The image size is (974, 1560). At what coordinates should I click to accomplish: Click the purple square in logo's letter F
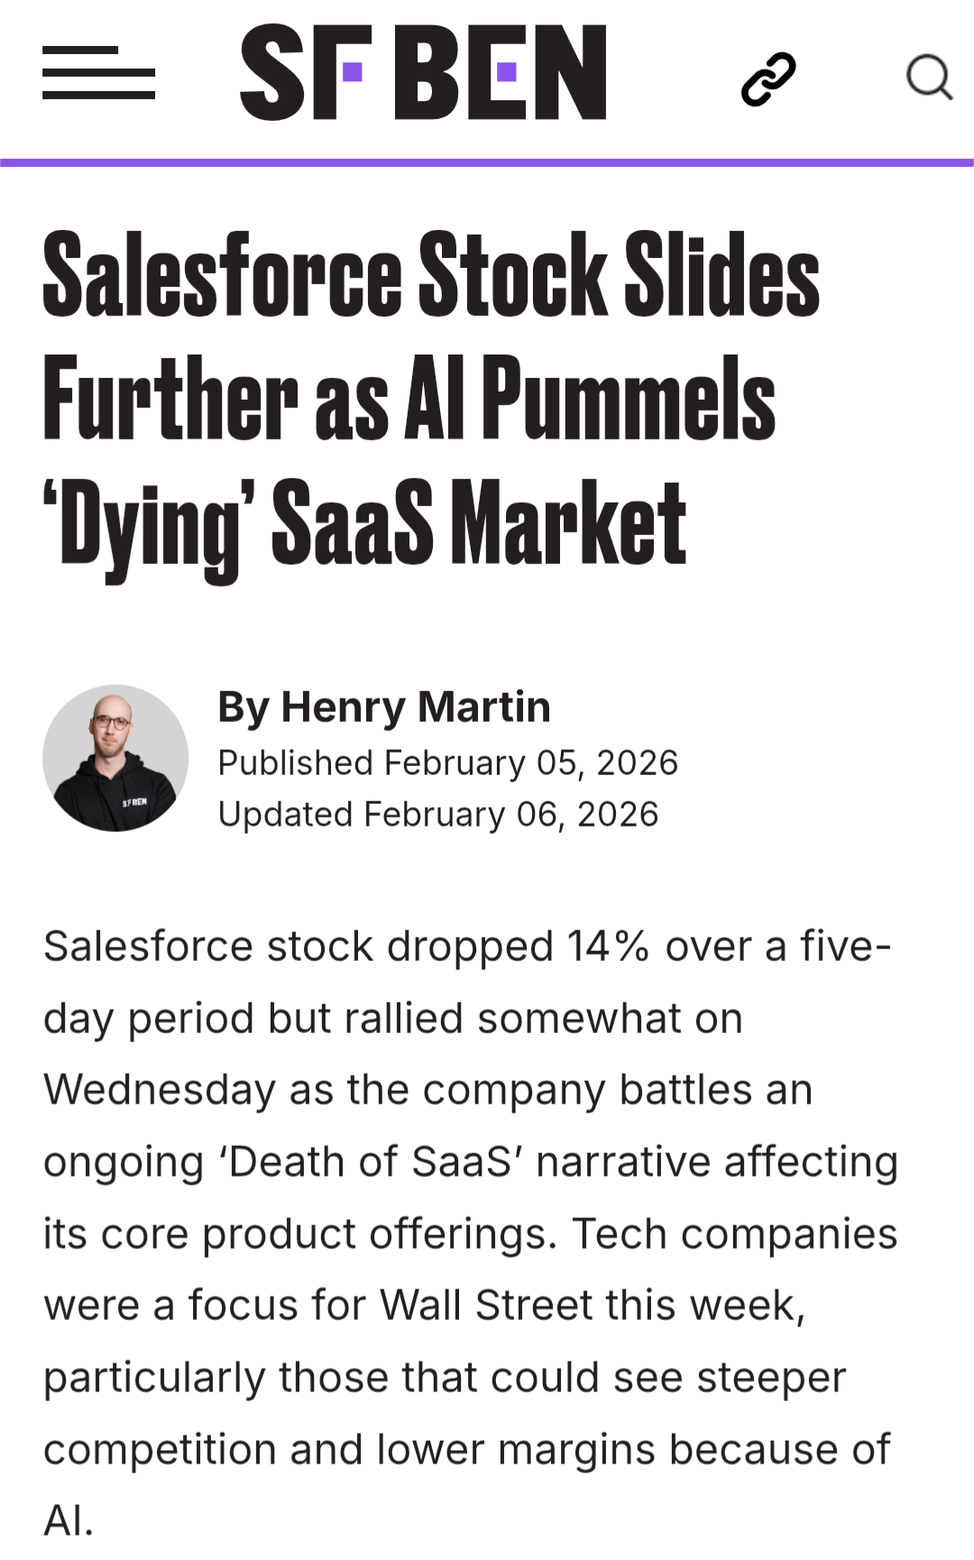[x=352, y=71]
